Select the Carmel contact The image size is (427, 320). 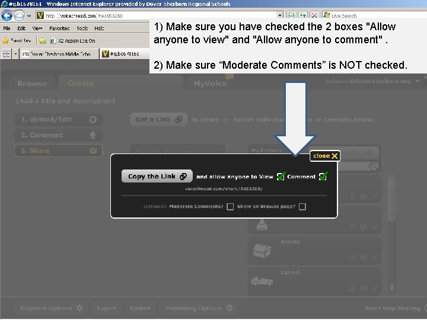click(x=314, y=281)
